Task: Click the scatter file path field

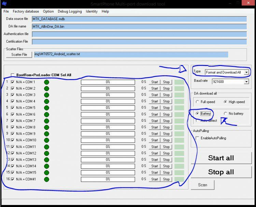Action: (x=131, y=54)
